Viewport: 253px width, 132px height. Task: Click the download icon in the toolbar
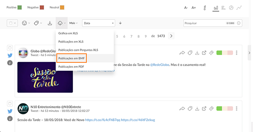tap(50, 23)
